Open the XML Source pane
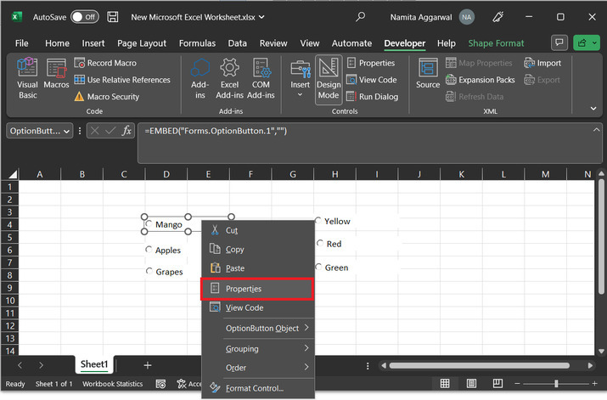 click(x=428, y=75)
